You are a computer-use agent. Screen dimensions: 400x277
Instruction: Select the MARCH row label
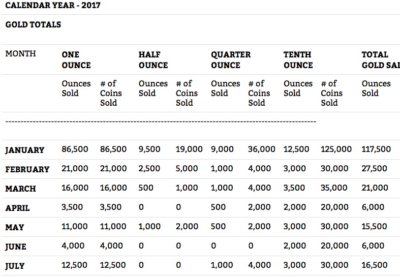click(x=21, y=189)
